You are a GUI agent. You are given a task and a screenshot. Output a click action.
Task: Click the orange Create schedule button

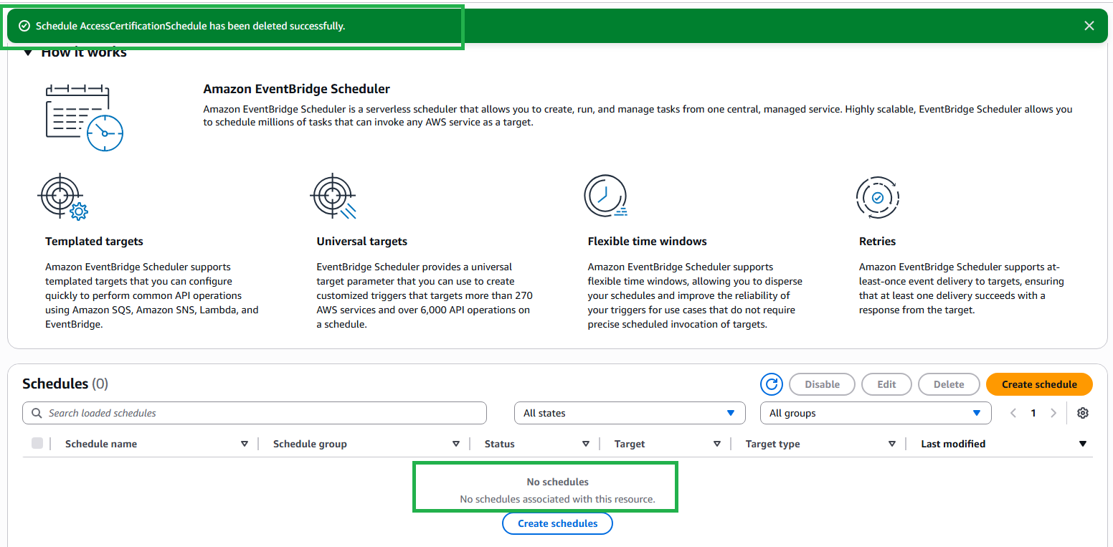[x=1039, y=384]
